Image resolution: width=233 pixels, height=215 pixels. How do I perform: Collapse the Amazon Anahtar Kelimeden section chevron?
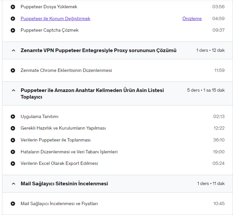[14, 90]
